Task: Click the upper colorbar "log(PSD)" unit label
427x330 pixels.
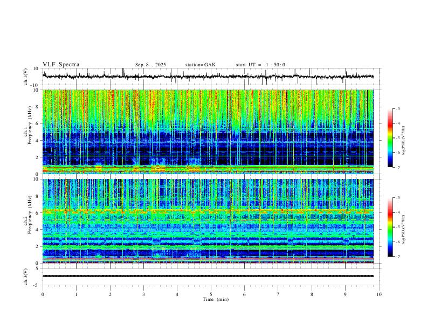Action: click(x=403, y=141)
